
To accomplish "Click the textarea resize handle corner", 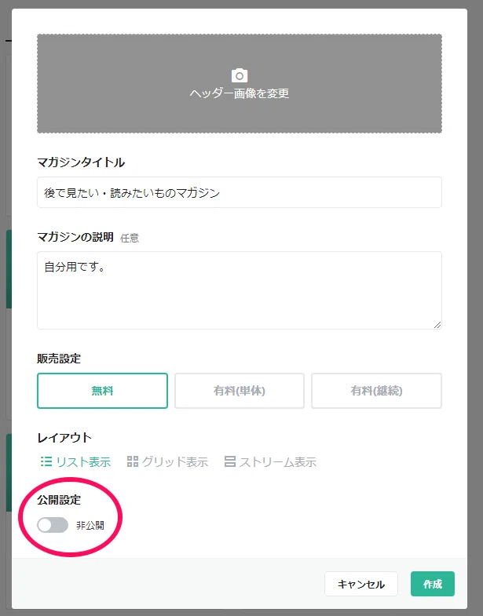I will pyautogui.click(x=437, y=325).
